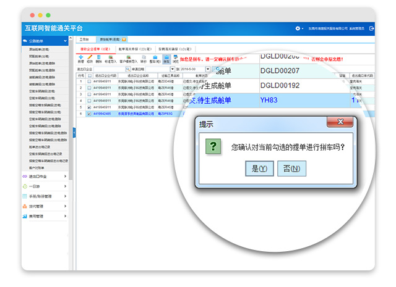Screen dimensions: 396x287
Task: Click the 否(N) button in dialog
Action: pyautogui.click(x=291, y=168)
